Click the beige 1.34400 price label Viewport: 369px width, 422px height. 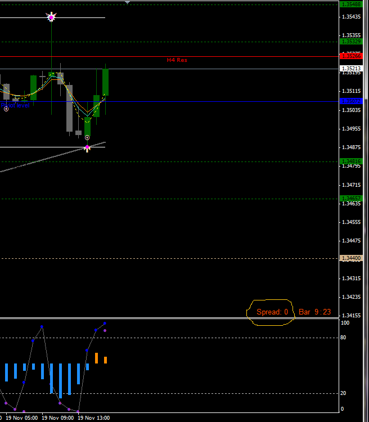(351, 258)
